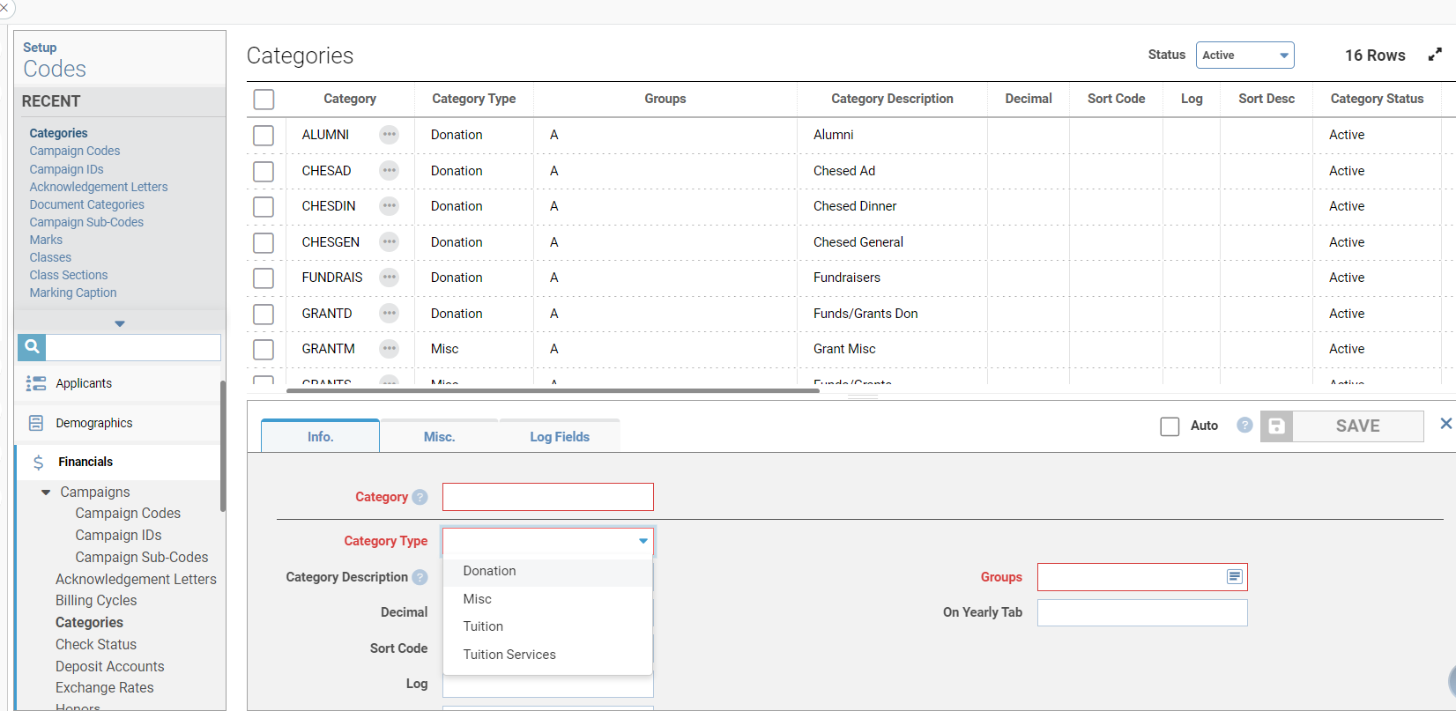
Task: Click the help icon next to Auto
Action: tap(1244, 426)
